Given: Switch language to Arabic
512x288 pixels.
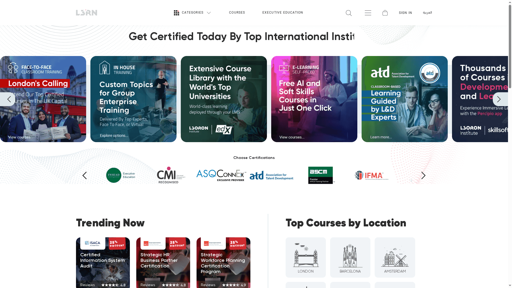Looking at the screenshot, I should click(427, 13).
